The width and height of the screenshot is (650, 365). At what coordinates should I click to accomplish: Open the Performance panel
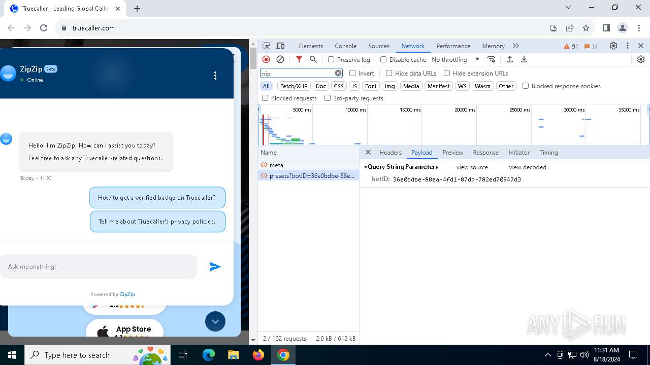[453, 46]
